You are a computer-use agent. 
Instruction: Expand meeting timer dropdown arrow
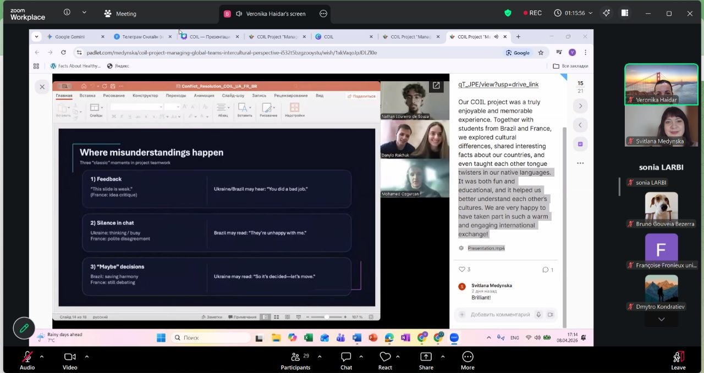pos(591,13)
